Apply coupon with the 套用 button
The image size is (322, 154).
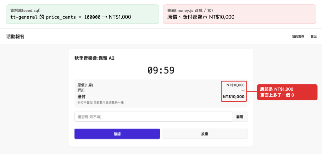point(240,117)
